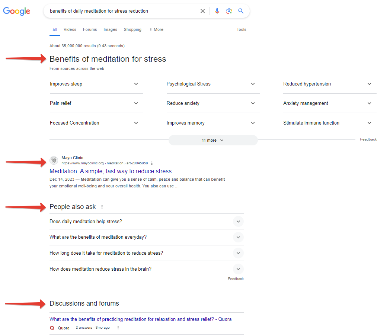The height and width of the screenshot is (335, 390).
Task: Open 'Meditation: A simple, fast way to reduce stress'
Action: 111,171
